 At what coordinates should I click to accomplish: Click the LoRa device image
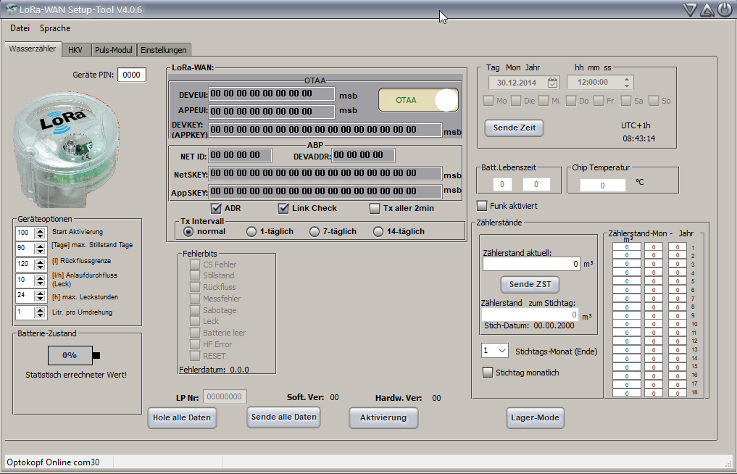pyautogui.click(x=66, y=149)
